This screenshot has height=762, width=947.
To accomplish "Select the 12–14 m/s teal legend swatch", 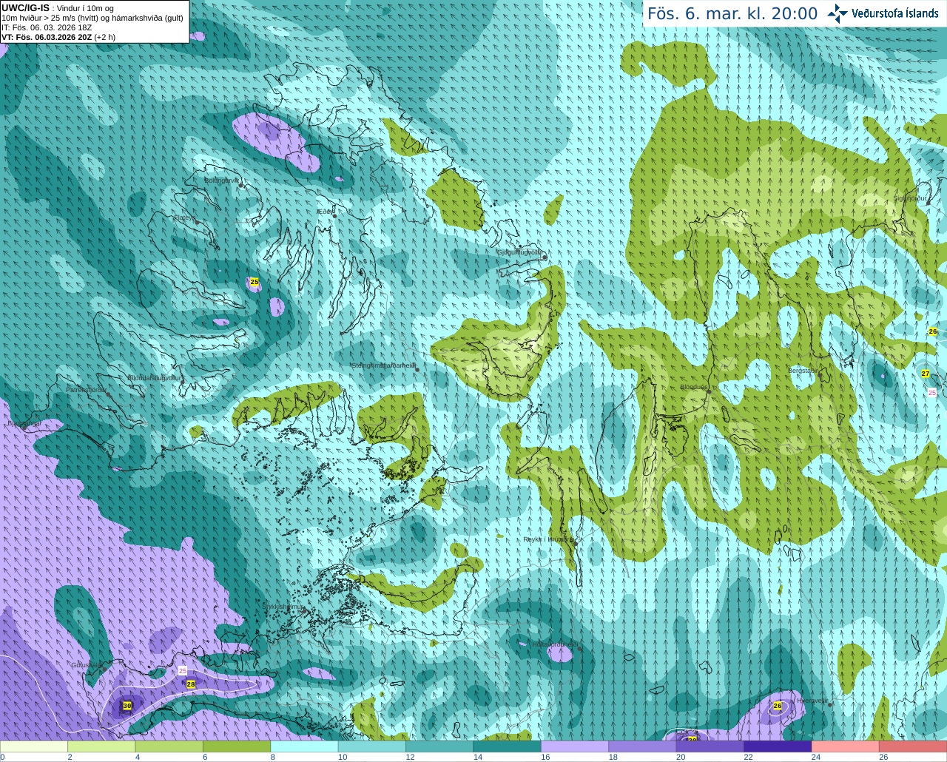I will tap(440, 746).
